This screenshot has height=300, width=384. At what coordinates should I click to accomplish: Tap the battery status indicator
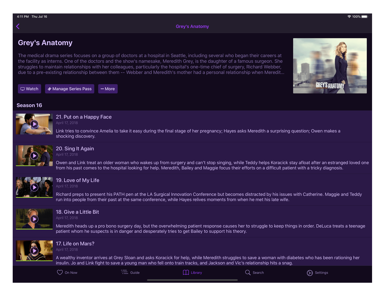coord(365,17)
